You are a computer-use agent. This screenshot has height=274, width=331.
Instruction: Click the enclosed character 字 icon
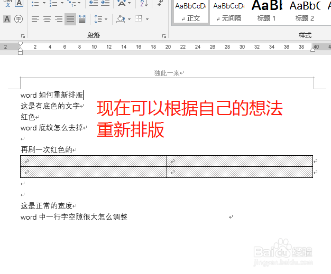pos(19,19)
